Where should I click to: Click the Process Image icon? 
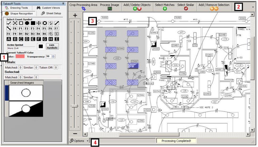coord(109,9)
